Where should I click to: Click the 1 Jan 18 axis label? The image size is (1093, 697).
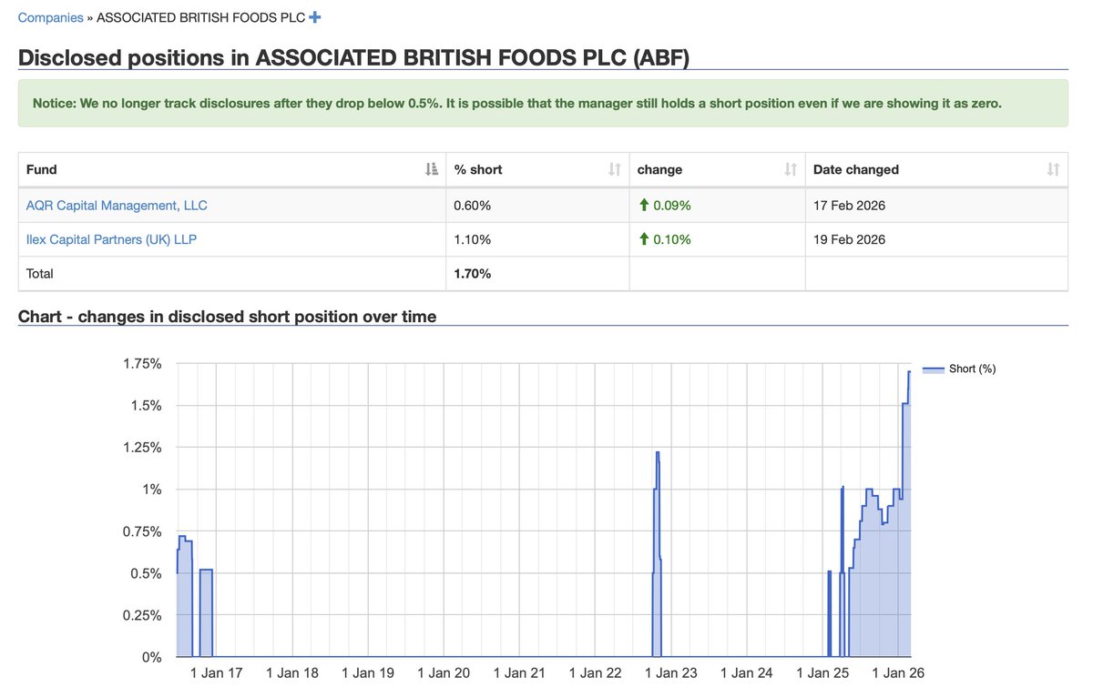point(292,673)
